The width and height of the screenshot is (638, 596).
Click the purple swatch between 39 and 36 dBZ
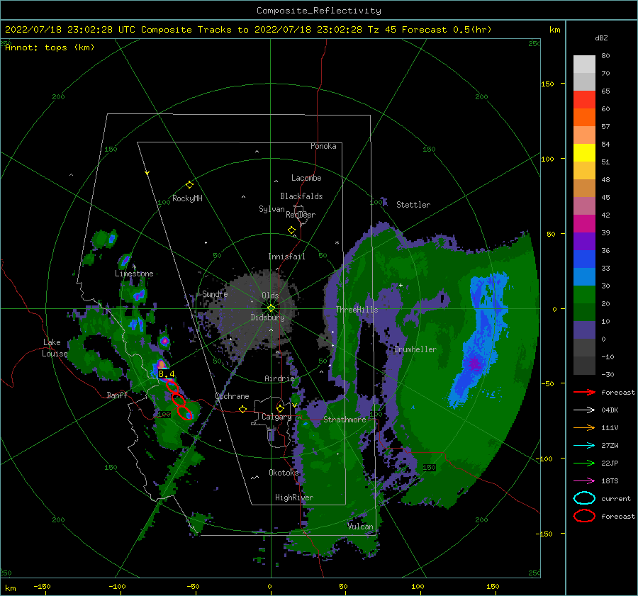(x=584, y=242)
